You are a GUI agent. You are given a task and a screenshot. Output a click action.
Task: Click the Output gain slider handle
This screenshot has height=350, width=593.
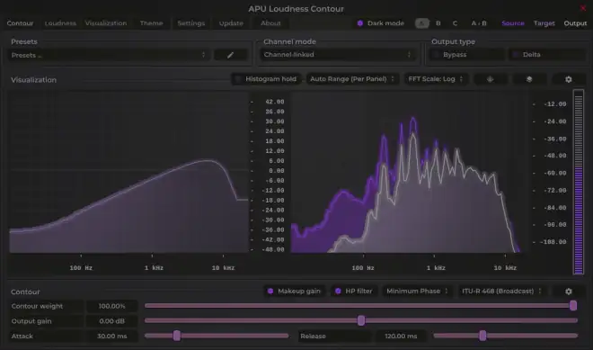click(x=361, y=320)
